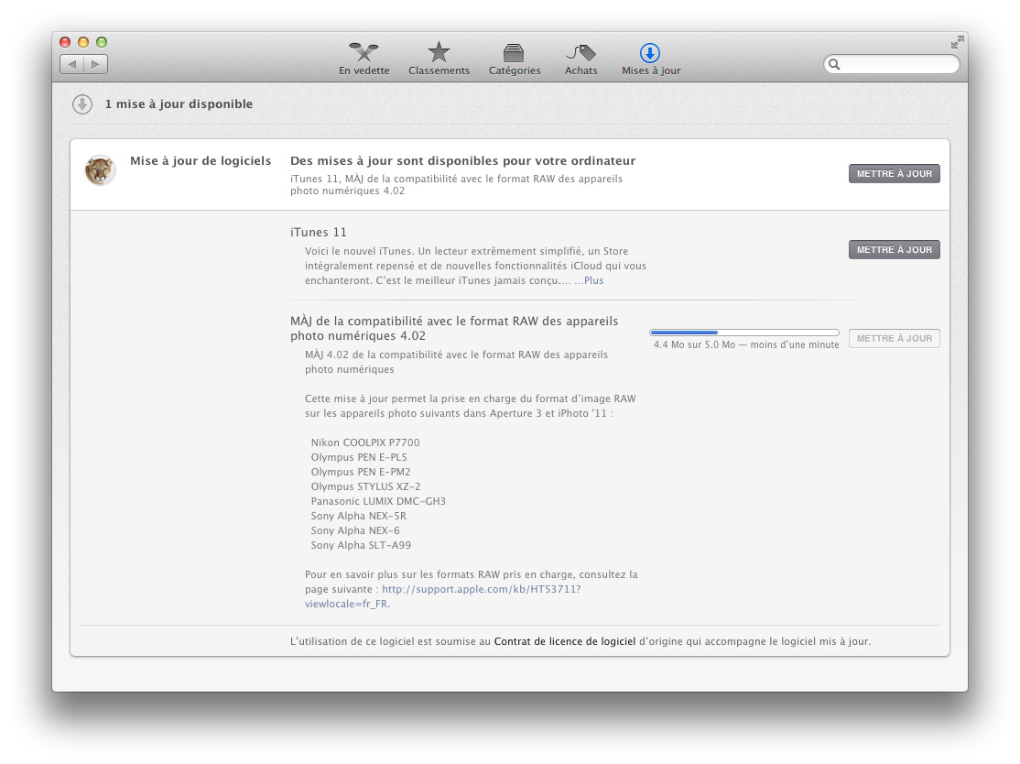Screen dimensions: 1020x764
Task: Click the iTunes 11 title
Action: coord(318,233)
